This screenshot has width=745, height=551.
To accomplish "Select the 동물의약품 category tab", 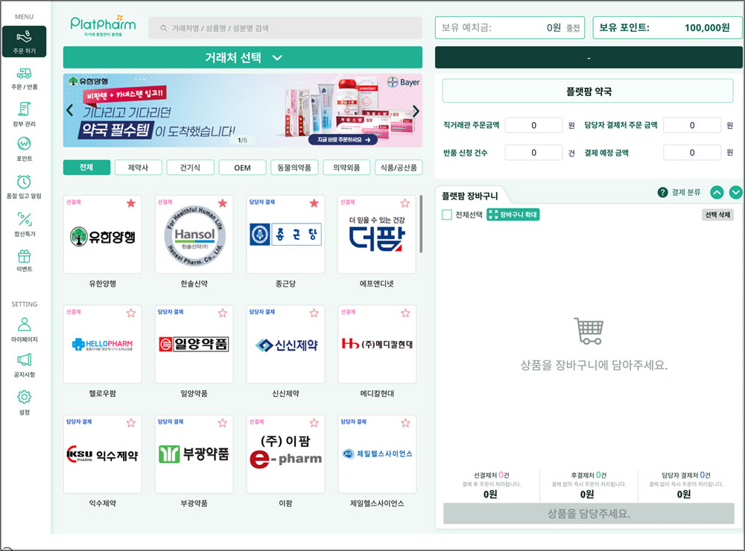I will point(294,168).
